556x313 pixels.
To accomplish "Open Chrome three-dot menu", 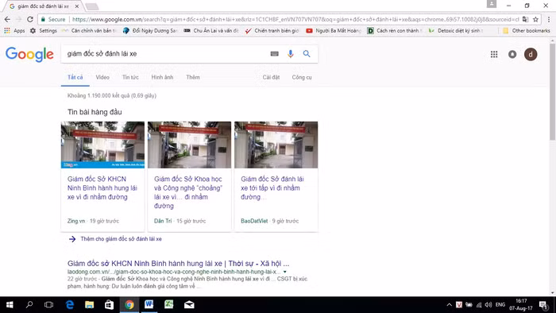I will coord(549,19).
